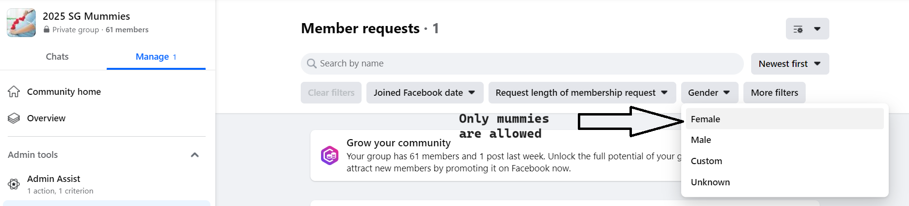Click the Overview layers icon
This screenshot has width=909, height=206.
(x=14, y=118)
